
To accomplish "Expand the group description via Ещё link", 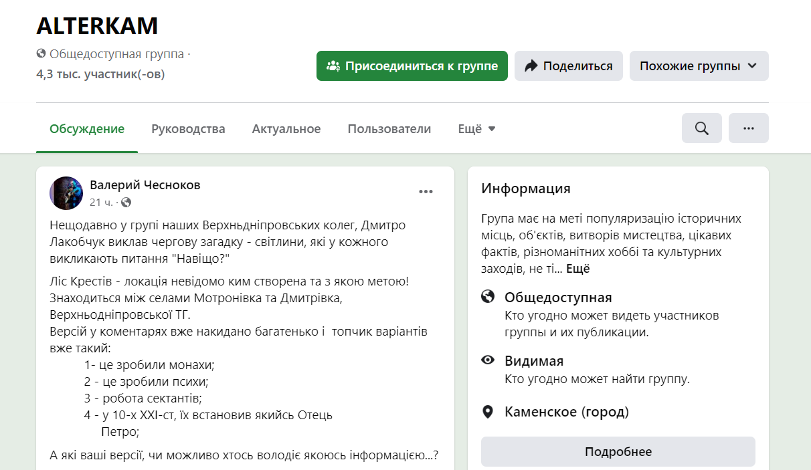I will pos(578,268).
